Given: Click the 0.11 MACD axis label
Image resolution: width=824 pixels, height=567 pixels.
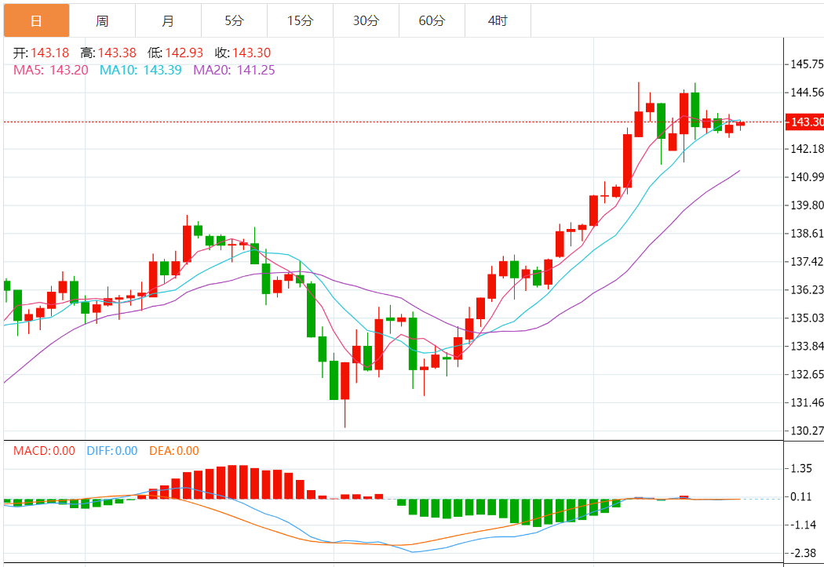Looking at the screenshot, I should pyautogui.click(x=801, y=496).
